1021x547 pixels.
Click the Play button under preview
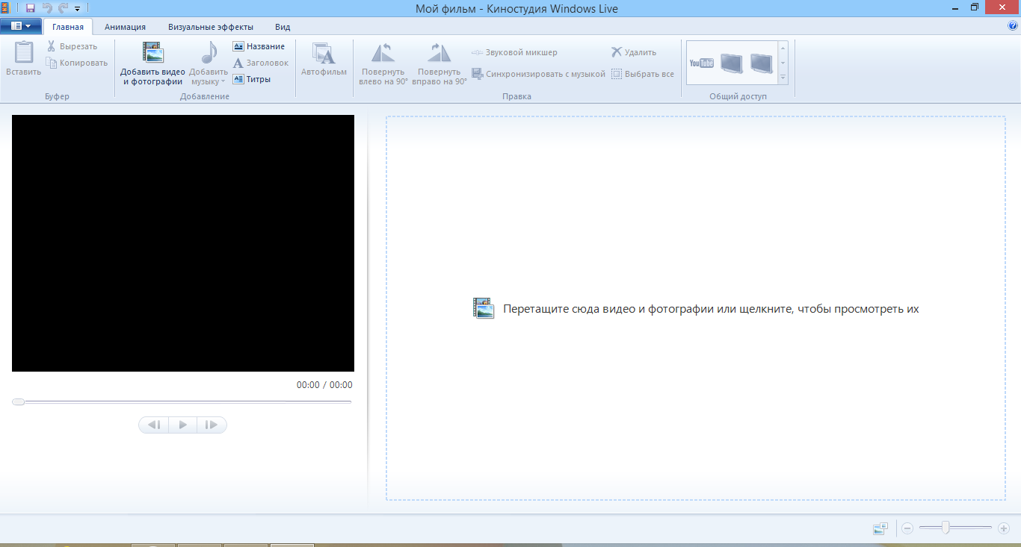pyautogui.click(x=182, y=425)
